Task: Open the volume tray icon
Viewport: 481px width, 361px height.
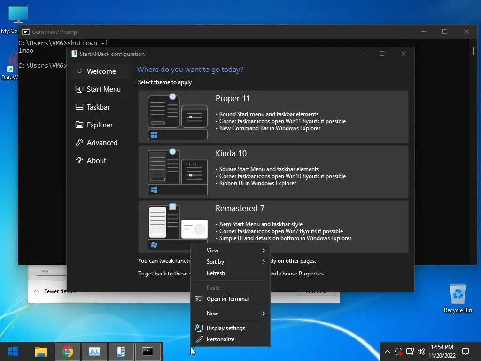Action: (x=421, y=352)
